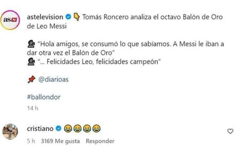Open the AS TV profile picture
Screen dimensions: 235x158
tap(12, 20)
